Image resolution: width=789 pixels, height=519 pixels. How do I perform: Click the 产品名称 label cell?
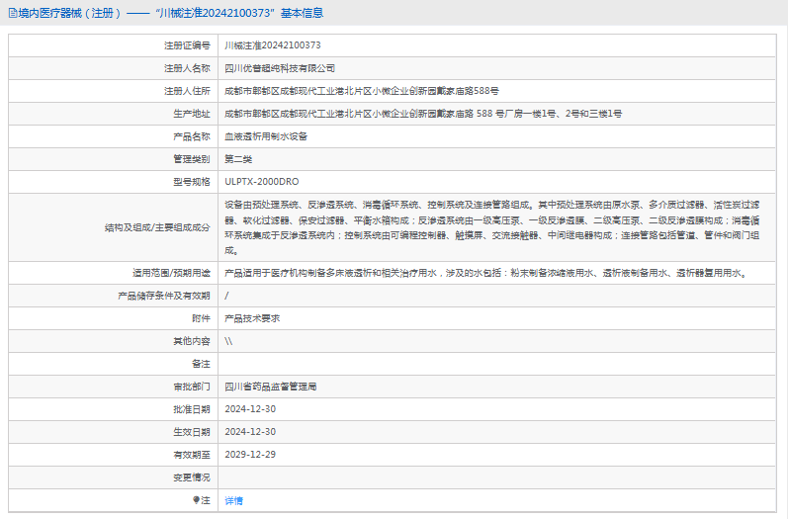[x=114, y=136]
